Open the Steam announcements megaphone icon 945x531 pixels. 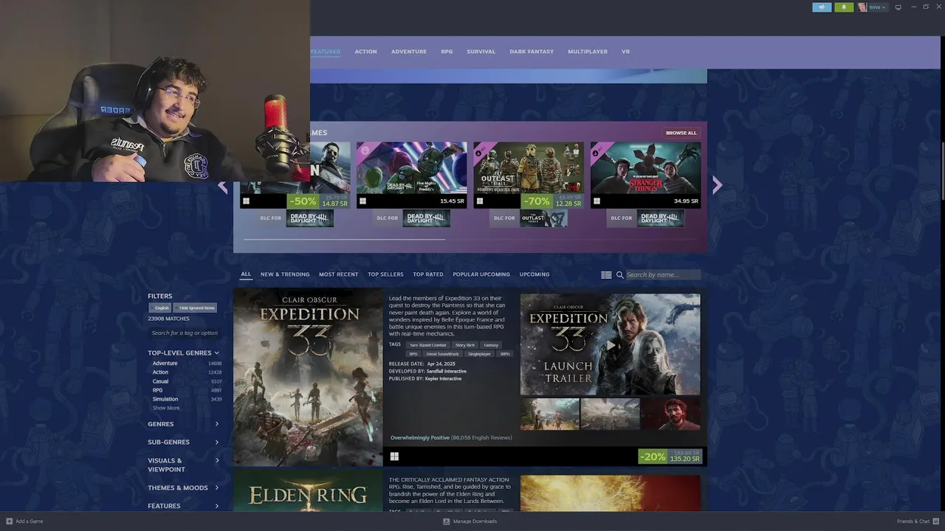[822, 7]
